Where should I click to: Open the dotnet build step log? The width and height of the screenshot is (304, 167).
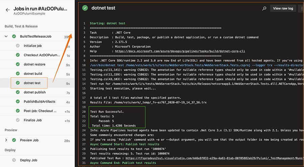(33, 74)
